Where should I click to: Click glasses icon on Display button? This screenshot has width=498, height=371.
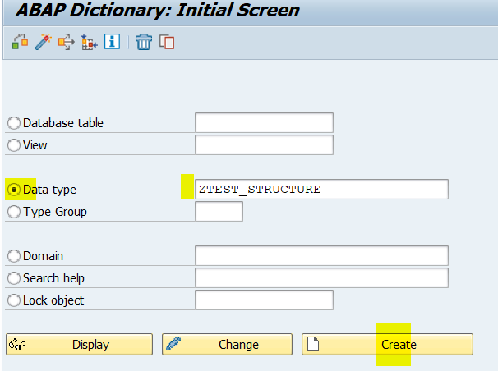click(x=17, y=344)
